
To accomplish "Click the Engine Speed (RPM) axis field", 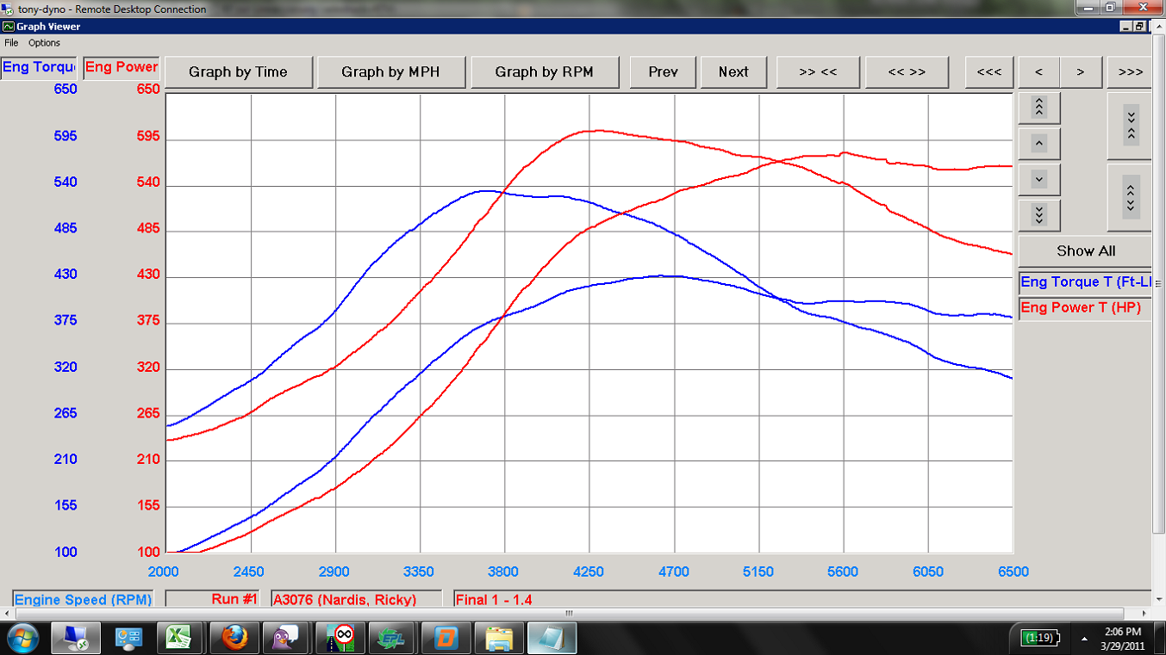I will tap(84, 599).
